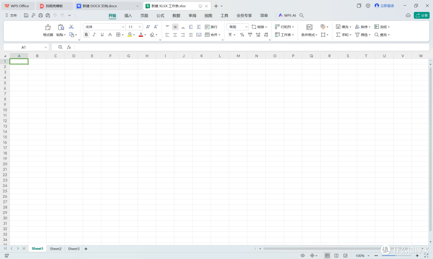Click the bottom align icon

(183, 27)
